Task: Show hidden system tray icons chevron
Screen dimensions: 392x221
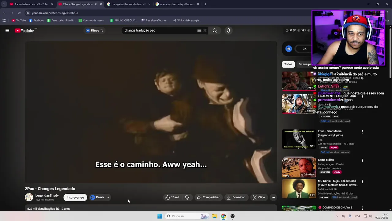Action: pos(337,216)
